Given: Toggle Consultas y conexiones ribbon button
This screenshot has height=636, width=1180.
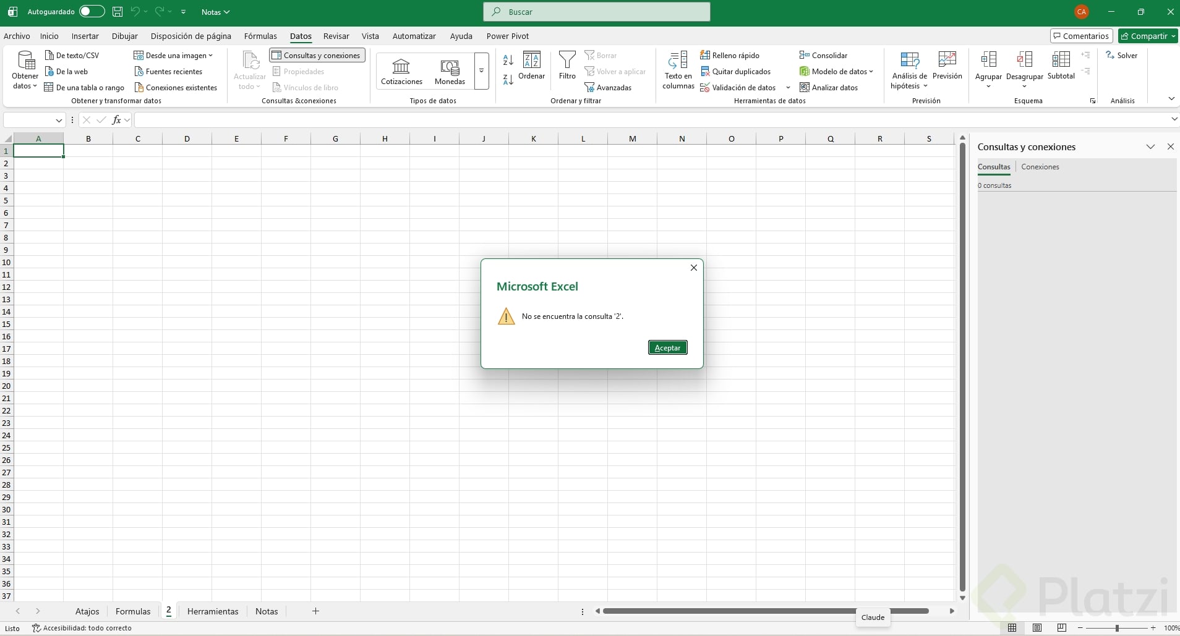Looking at the screenshot, I should pos(317,56).
